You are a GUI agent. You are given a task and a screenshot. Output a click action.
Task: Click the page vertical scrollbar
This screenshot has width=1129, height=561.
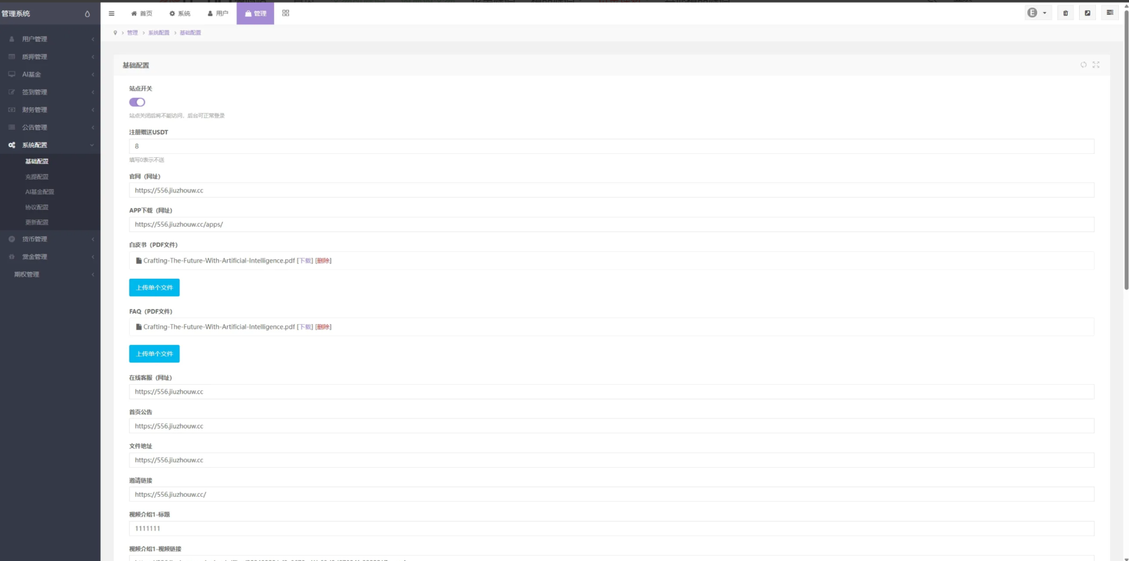1126,149
